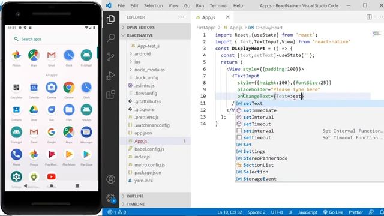Launch YouTube app on the emulator
Viewport: 384px width, 216px height.
tap(52, 176)
